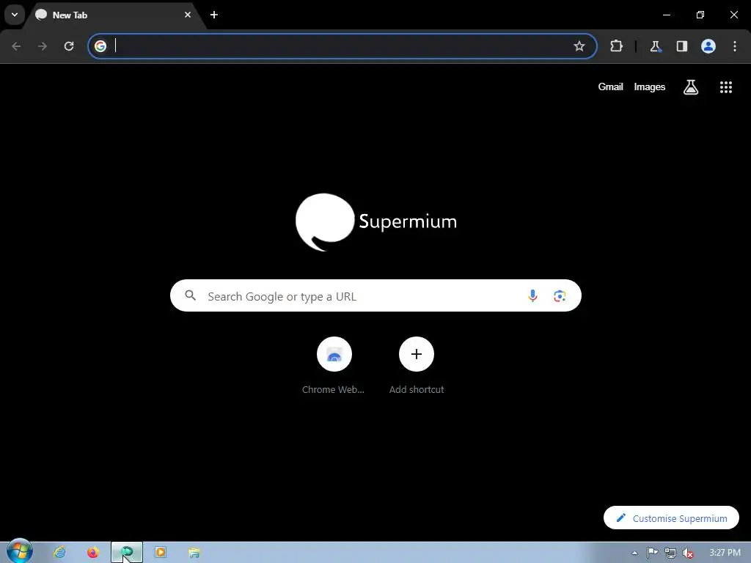Open Images link
This screenshot has width=751, height=563.
click(650, 87)
